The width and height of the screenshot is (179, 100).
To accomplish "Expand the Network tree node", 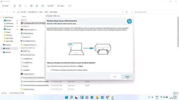I will (1, 52).
